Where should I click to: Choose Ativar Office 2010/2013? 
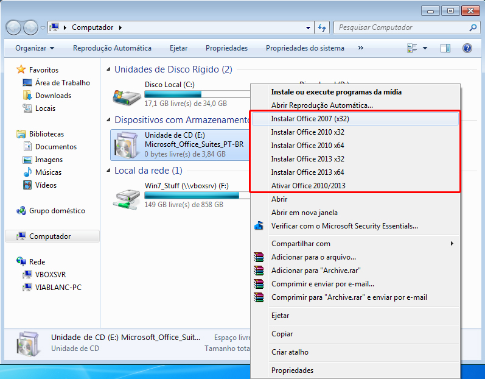(x=355, y=185)
